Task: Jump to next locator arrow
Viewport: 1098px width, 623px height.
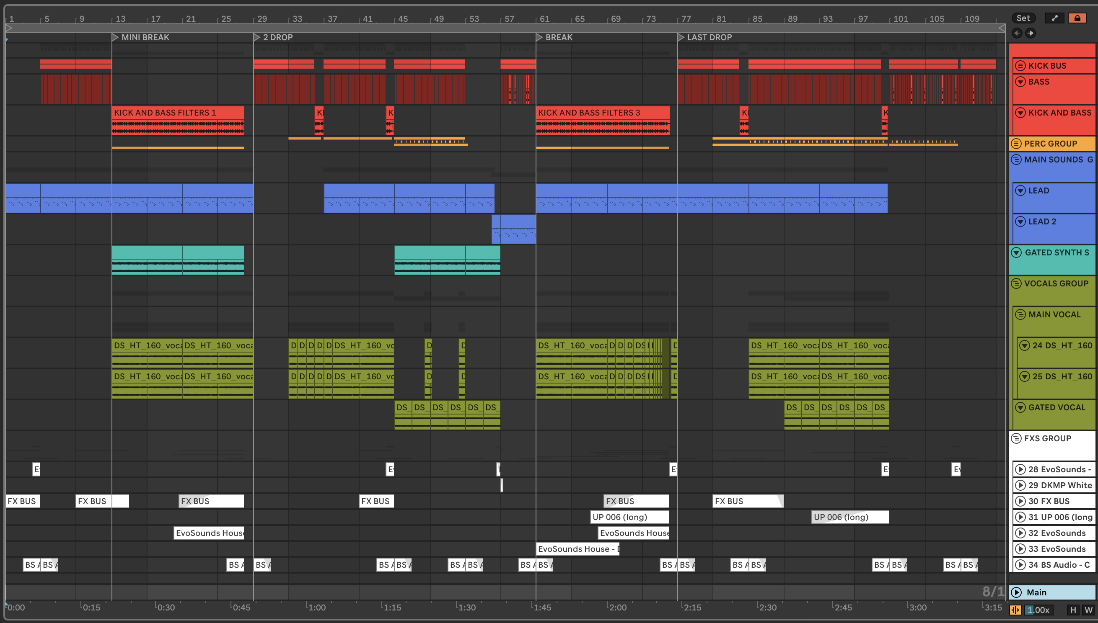Action: [1031, 33]
